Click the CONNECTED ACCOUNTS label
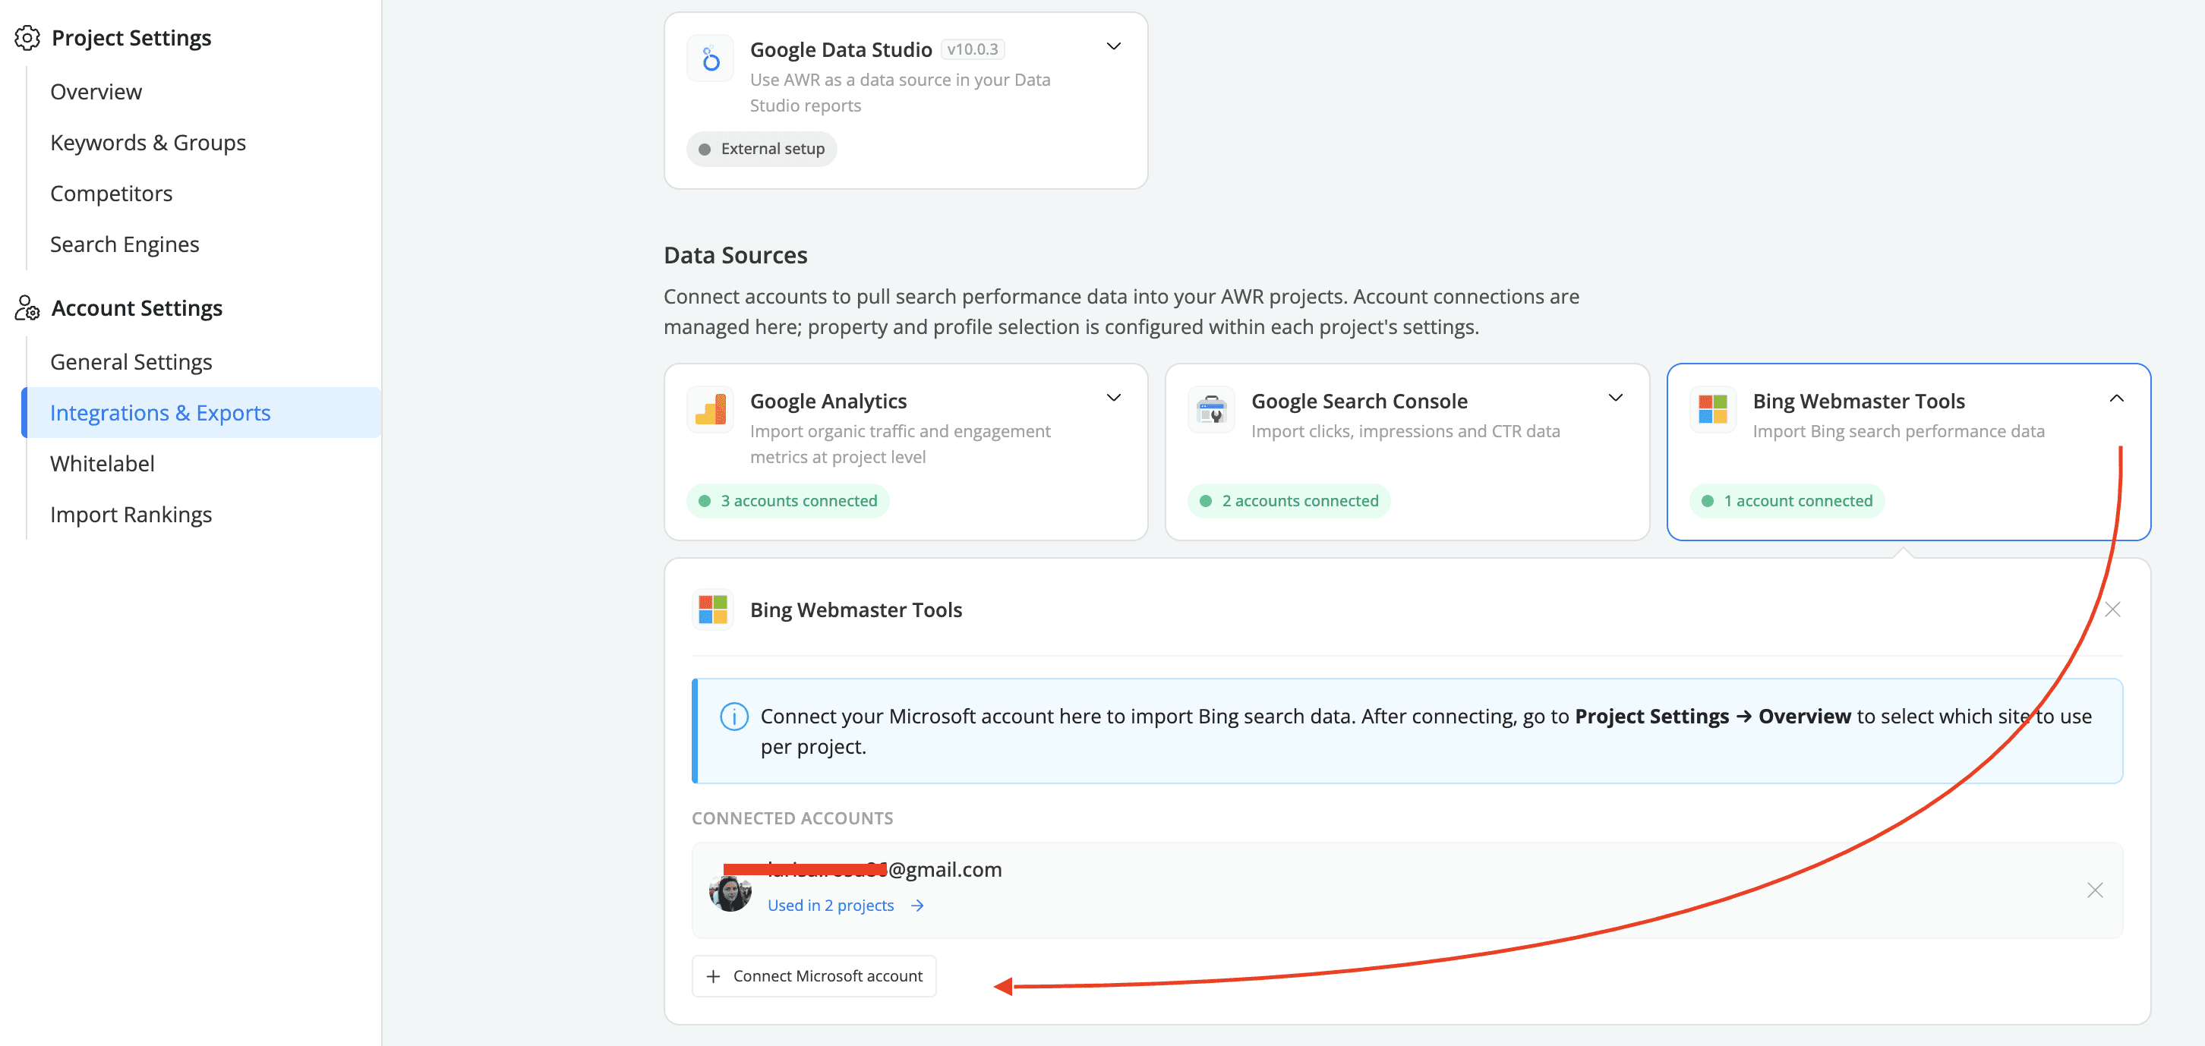2205x1046 pixels. (792, 818)
